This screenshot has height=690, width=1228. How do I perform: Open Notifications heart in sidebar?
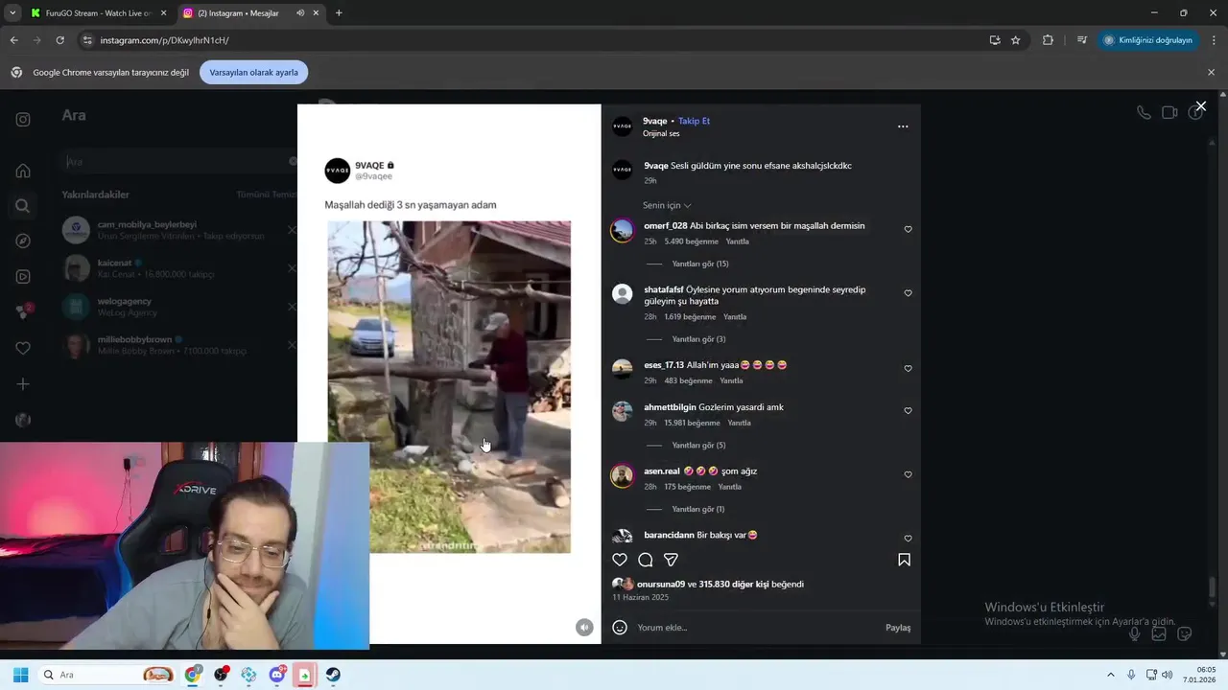pos(23,348)
